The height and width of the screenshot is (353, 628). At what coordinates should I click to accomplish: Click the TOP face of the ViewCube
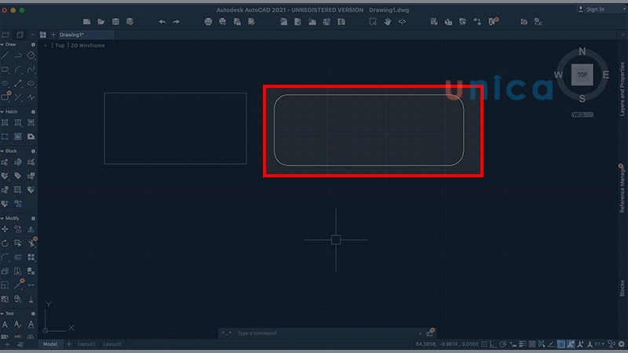pos(582,75)
